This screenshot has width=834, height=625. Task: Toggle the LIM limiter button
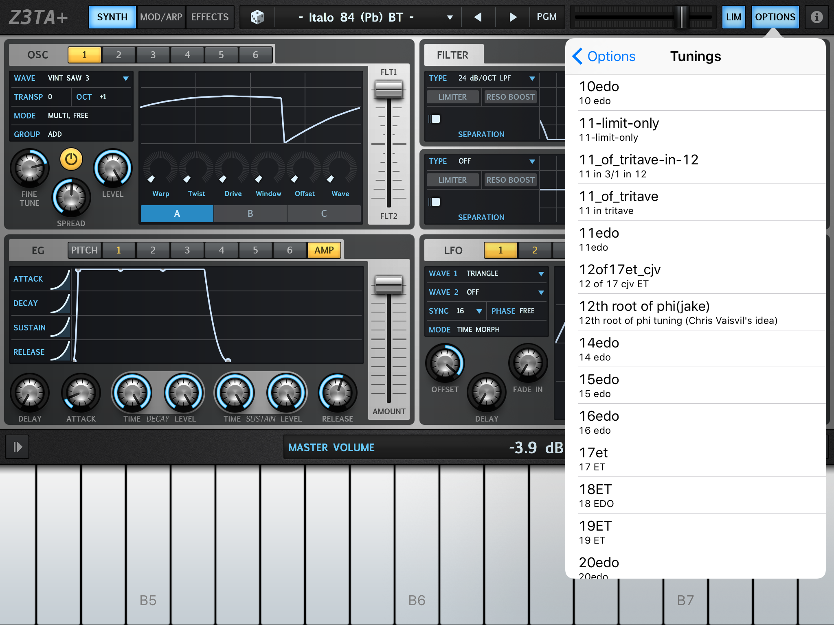[x=733, y=17]
